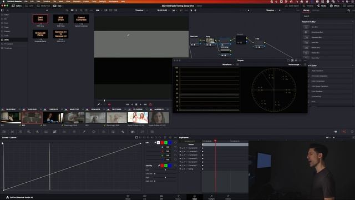The height and width of the screenshot is (200, 355).
Task: Open the RGB Mixer palette
Action: tap(37, 132)
